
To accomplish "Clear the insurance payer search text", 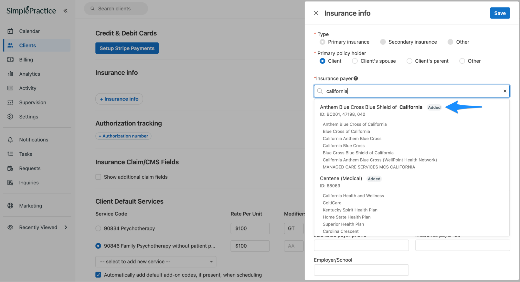I will [505, 91].
